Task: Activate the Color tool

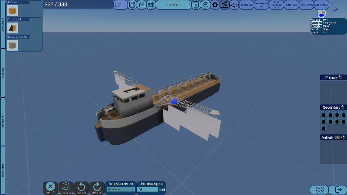Action: [291, 5]
